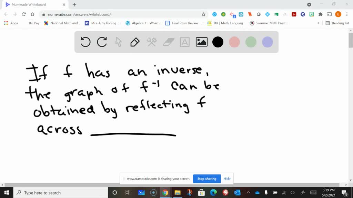Click the Windows taskbar search box

(x=62, y=193)
